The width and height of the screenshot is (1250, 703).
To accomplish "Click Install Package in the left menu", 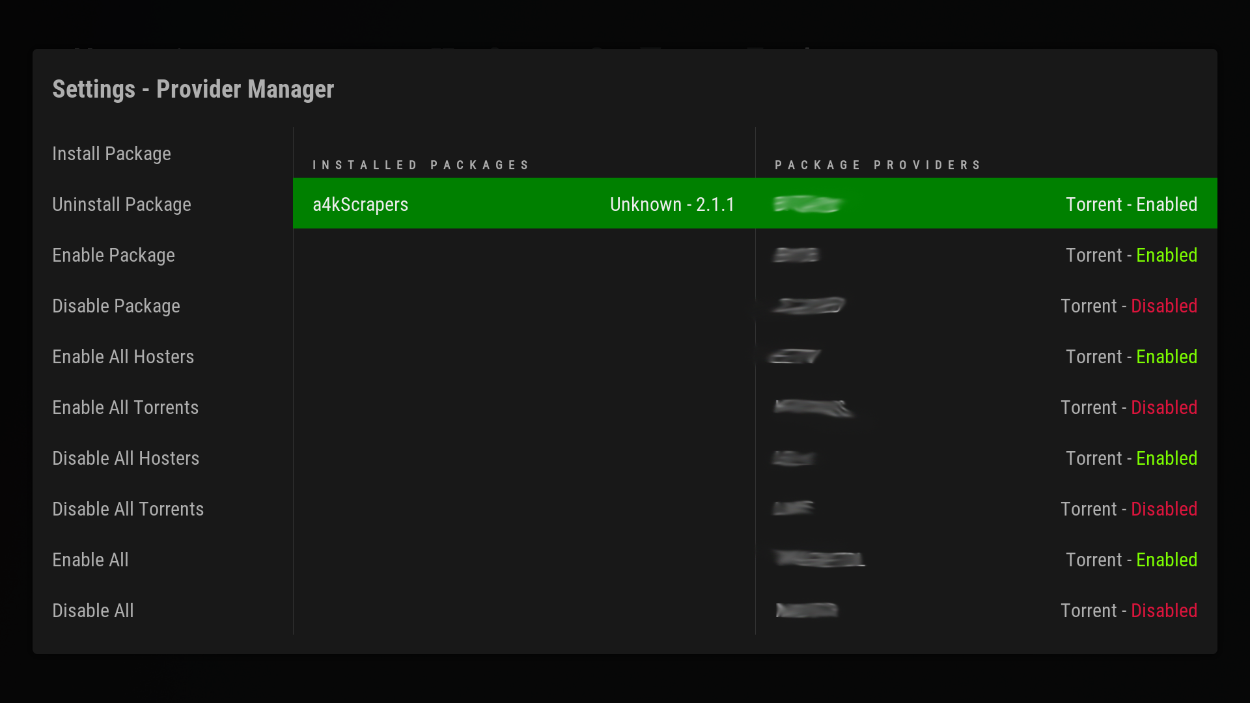I will click(x=111, y=154).
